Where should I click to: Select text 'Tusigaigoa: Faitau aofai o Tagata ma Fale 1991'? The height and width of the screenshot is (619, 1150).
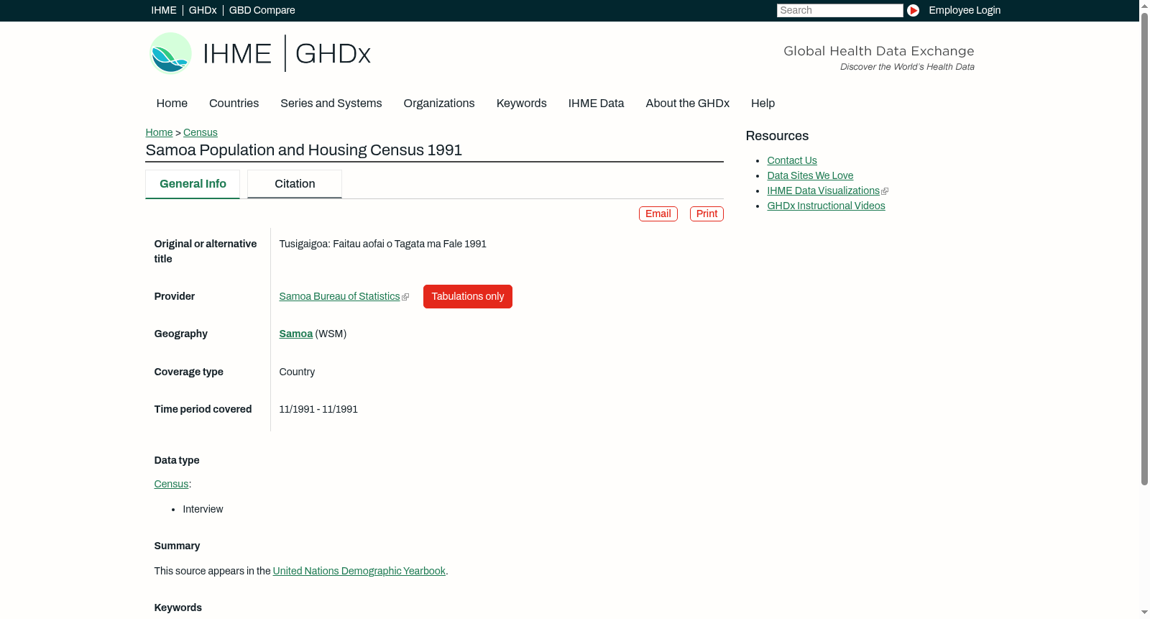click(383, 244)
